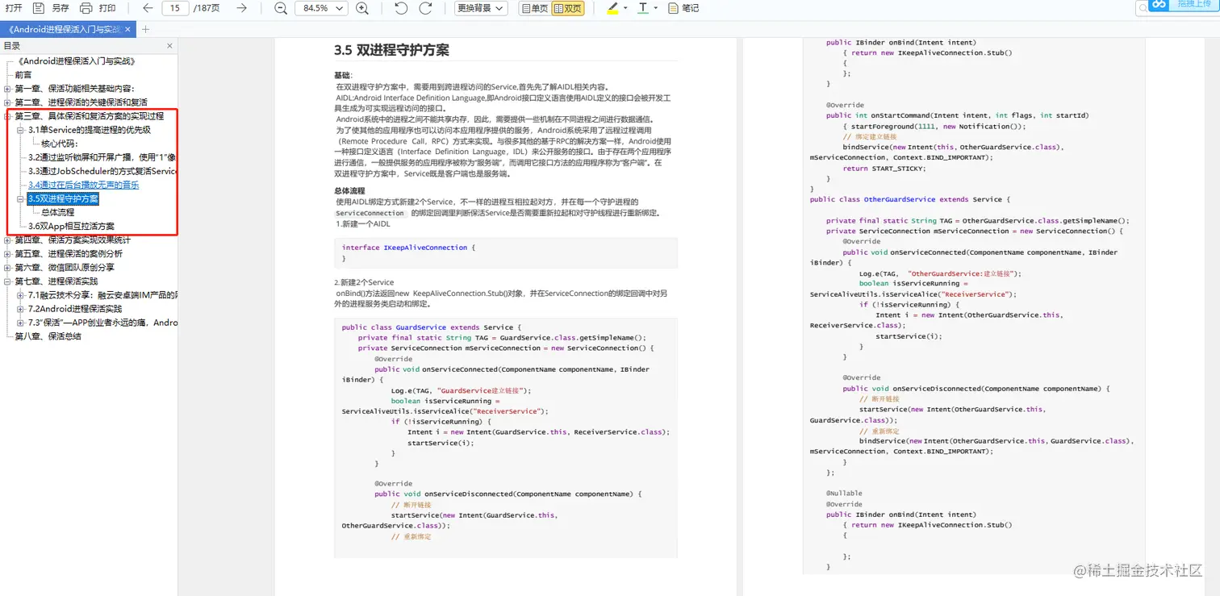Screen dimensions: 1220x596
Task: Select 第五章、进程保活的案例分析
Action: (69, 253)
